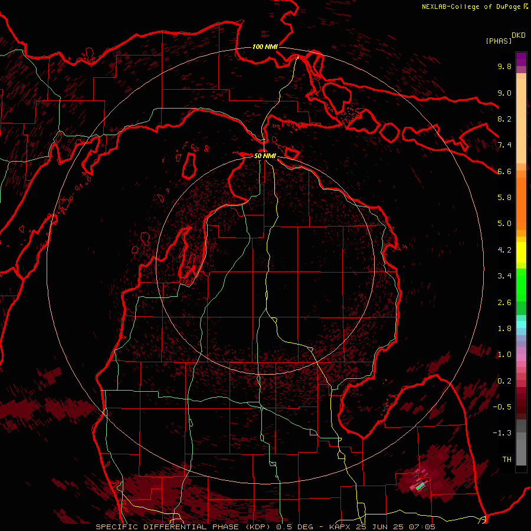Click the 1.8 scale value
This screenshot has width=531, height=531.
click(x=504, y=329)
